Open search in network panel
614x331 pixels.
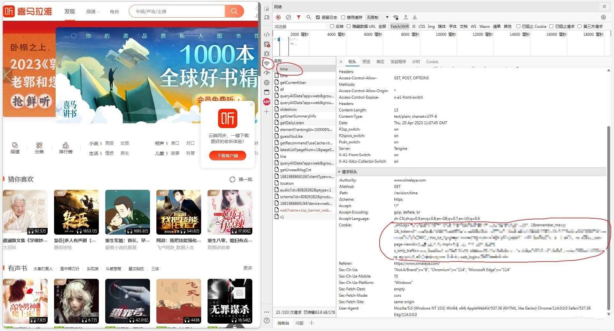coord(308,17)
